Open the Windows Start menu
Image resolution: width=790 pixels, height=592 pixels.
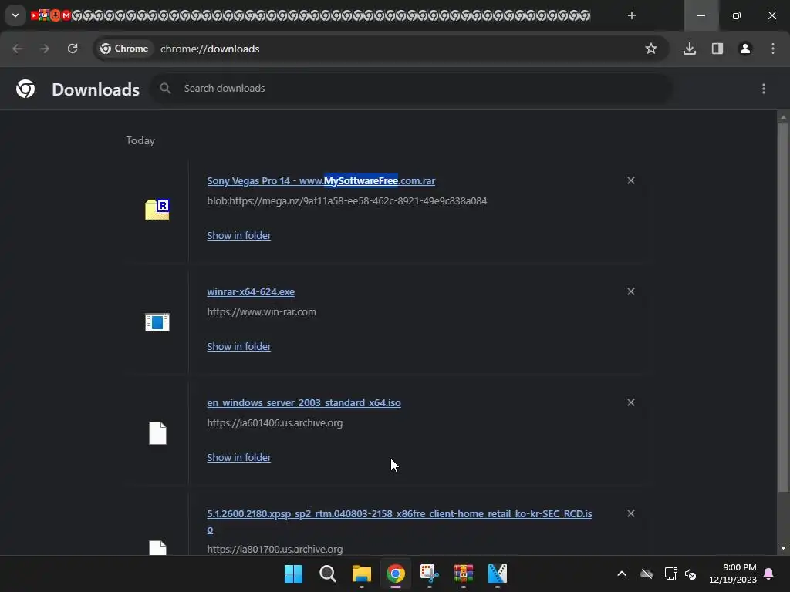point(293,573)
